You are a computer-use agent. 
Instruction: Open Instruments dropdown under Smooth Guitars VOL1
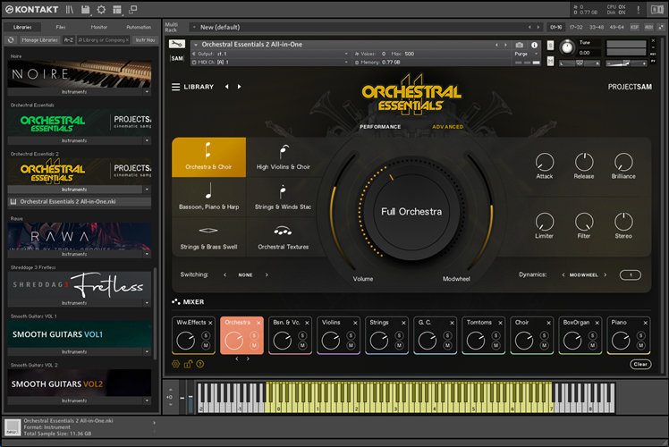[147, 351]
